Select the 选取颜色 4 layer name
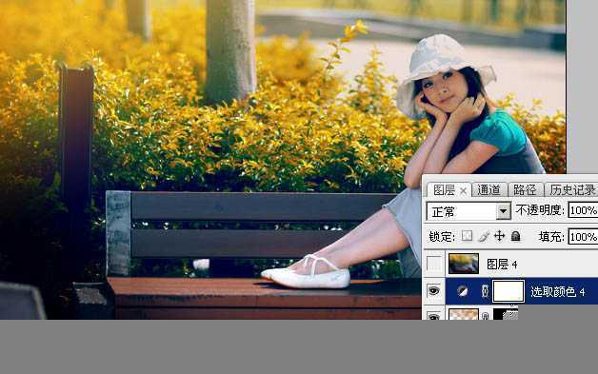Image resolution: width=598 pixels, height=374 pixels. click(x=558, y=291)
